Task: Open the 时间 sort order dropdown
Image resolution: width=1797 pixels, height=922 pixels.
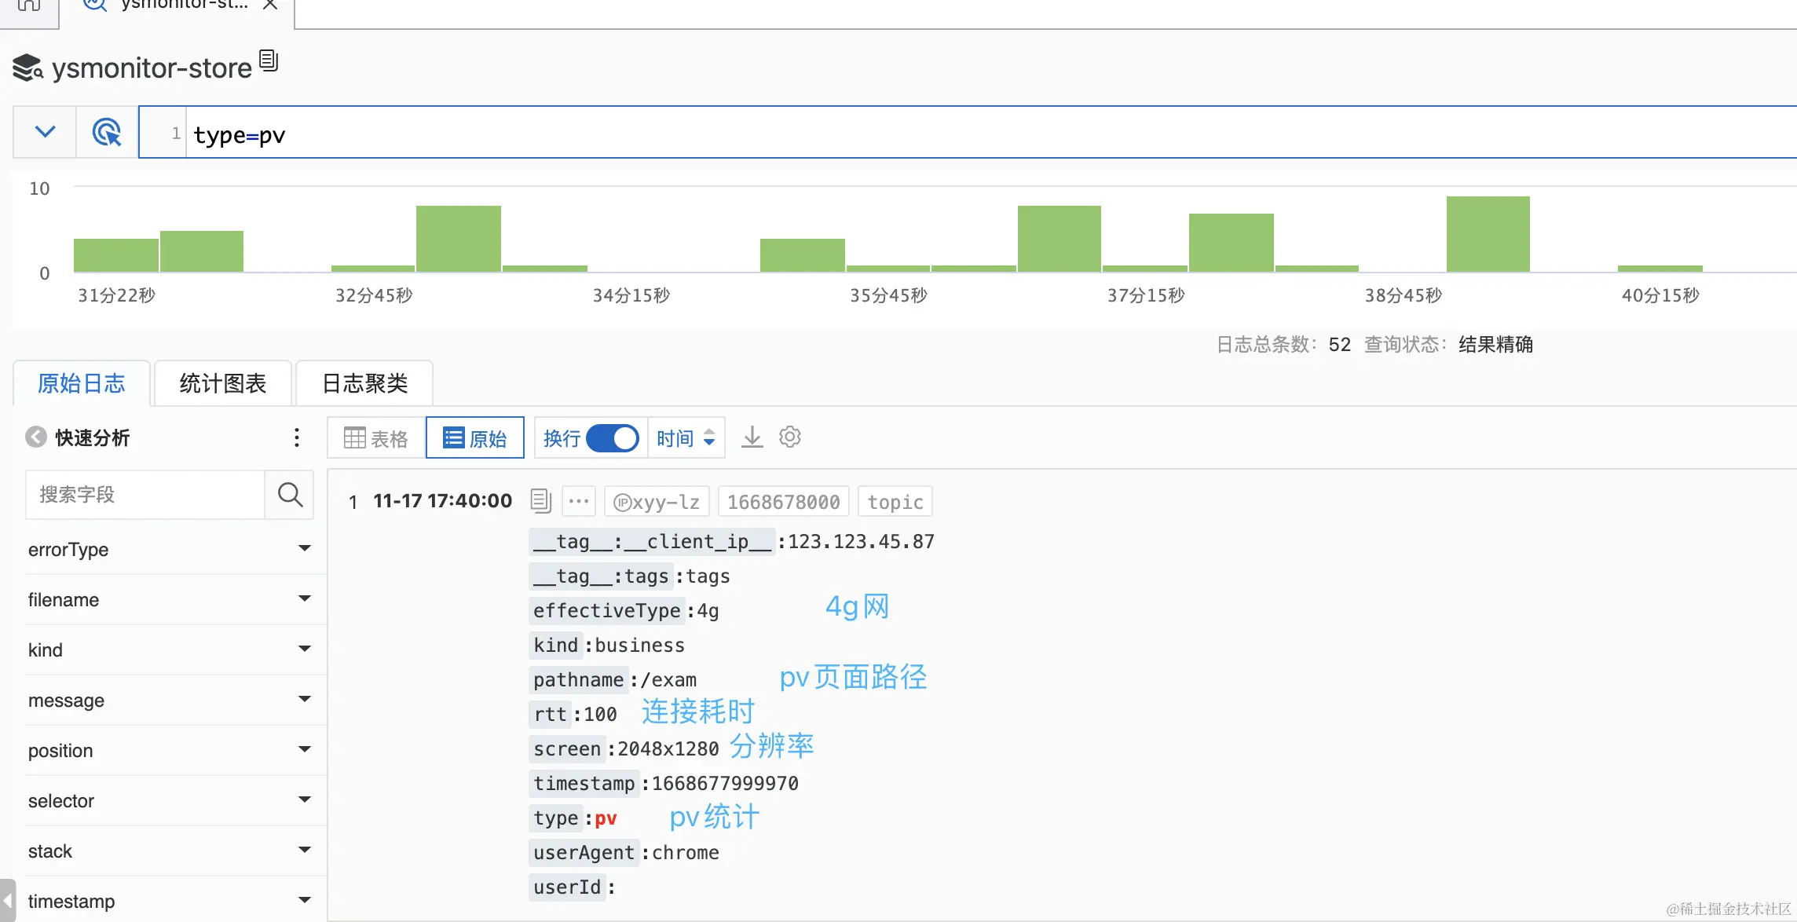Action: tap(686, 438)
